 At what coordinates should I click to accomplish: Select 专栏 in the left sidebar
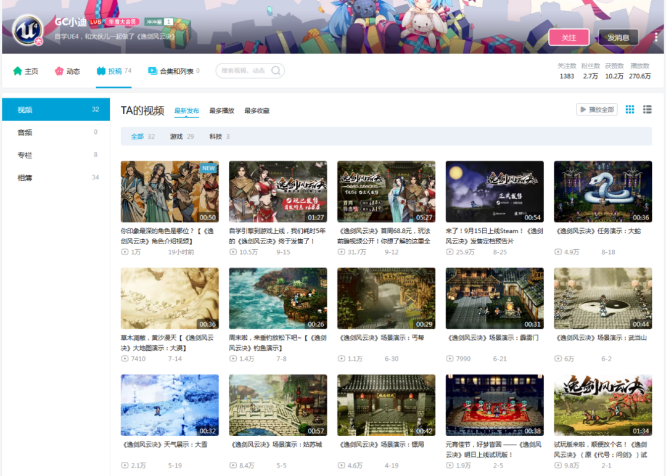coord(56,155)
